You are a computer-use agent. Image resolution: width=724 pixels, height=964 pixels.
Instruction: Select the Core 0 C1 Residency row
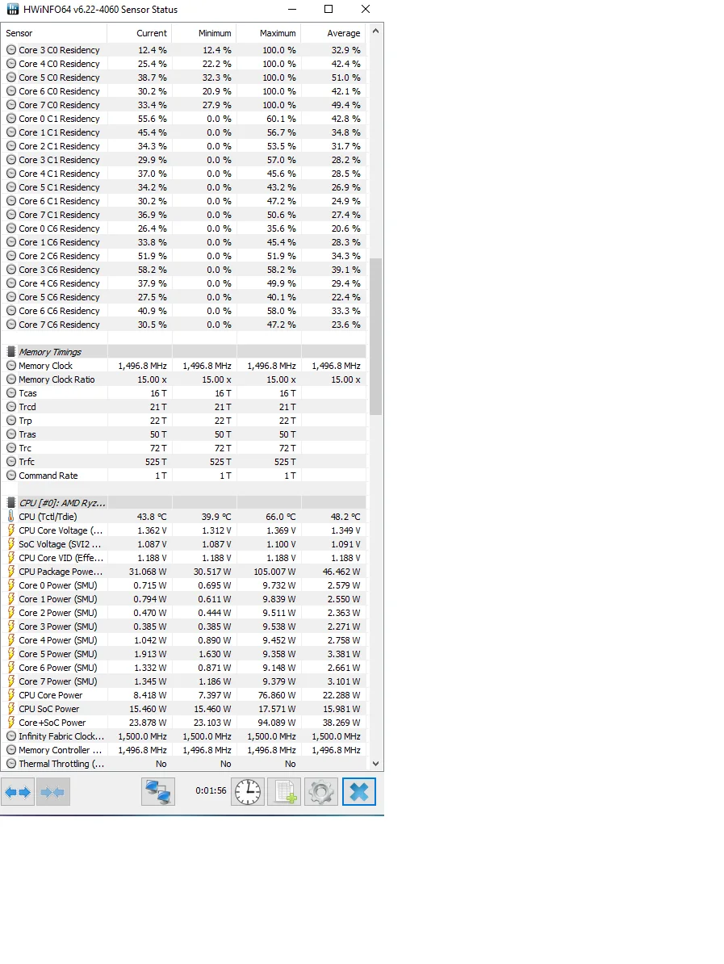pyautogui.click(x=184, y=119)
